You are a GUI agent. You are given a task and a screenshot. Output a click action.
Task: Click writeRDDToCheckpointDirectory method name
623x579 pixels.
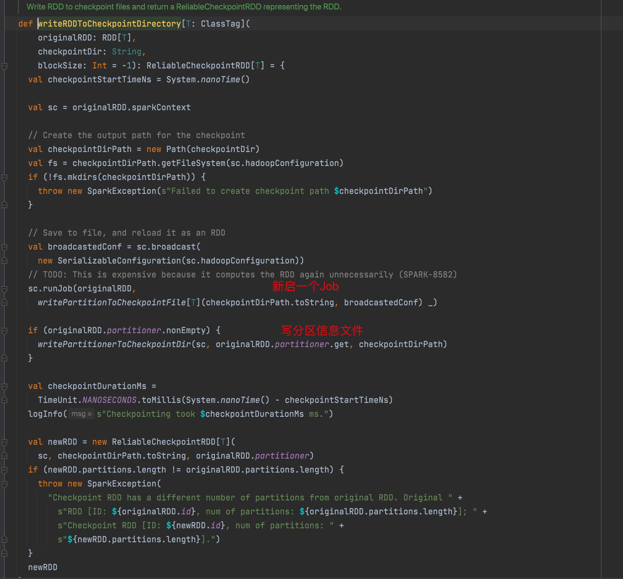pos(109,24)
